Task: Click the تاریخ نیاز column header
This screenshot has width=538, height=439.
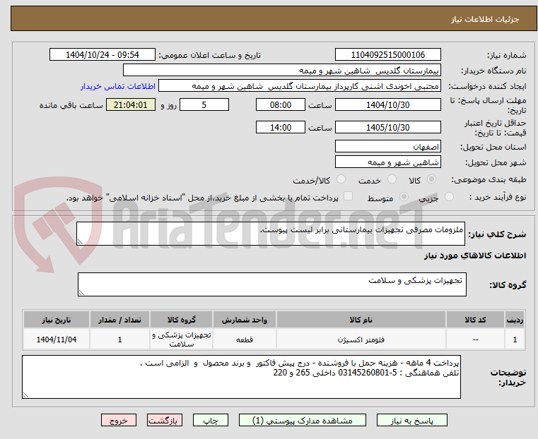Action: pos(57,320)
